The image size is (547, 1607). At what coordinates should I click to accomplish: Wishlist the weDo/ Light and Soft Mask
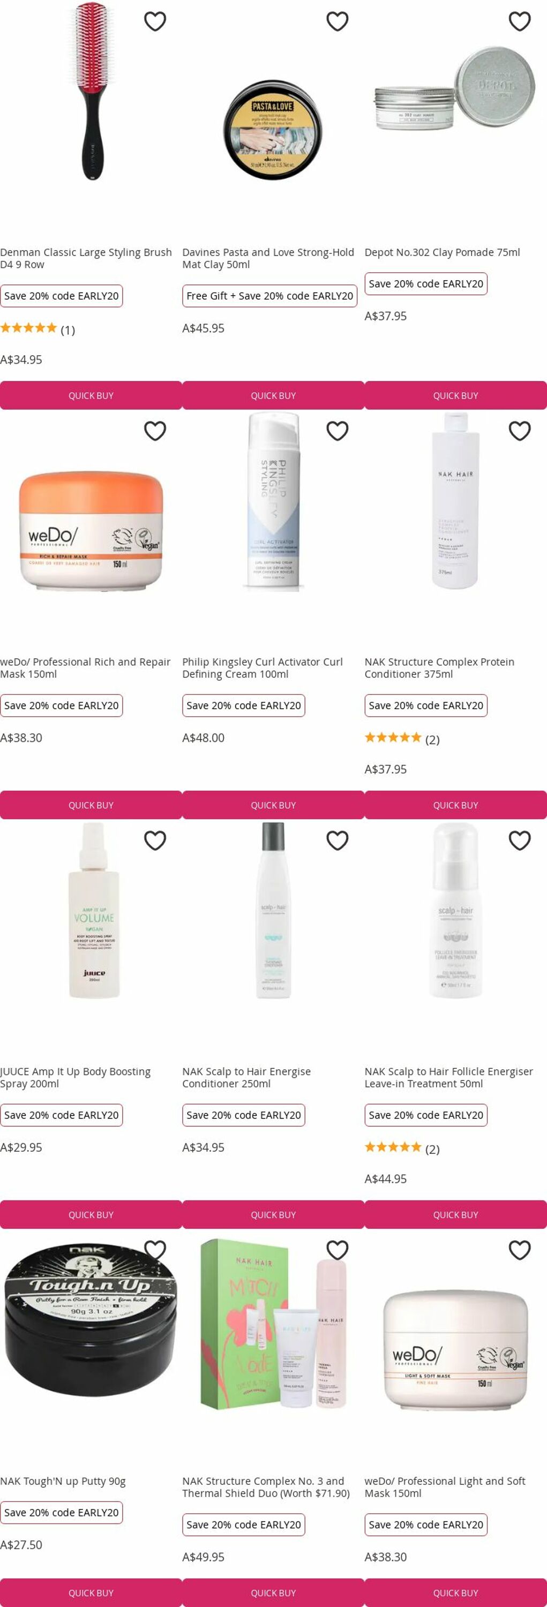point(520,1250)
